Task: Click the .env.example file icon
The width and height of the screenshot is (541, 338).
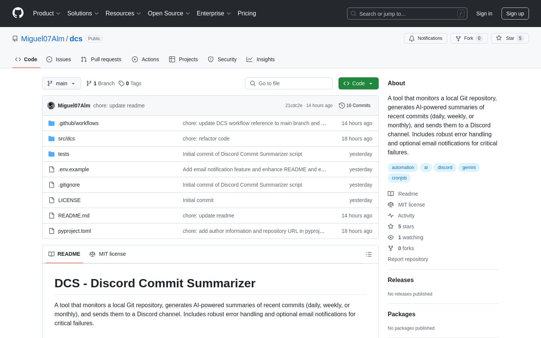Action: coord(51,169)
